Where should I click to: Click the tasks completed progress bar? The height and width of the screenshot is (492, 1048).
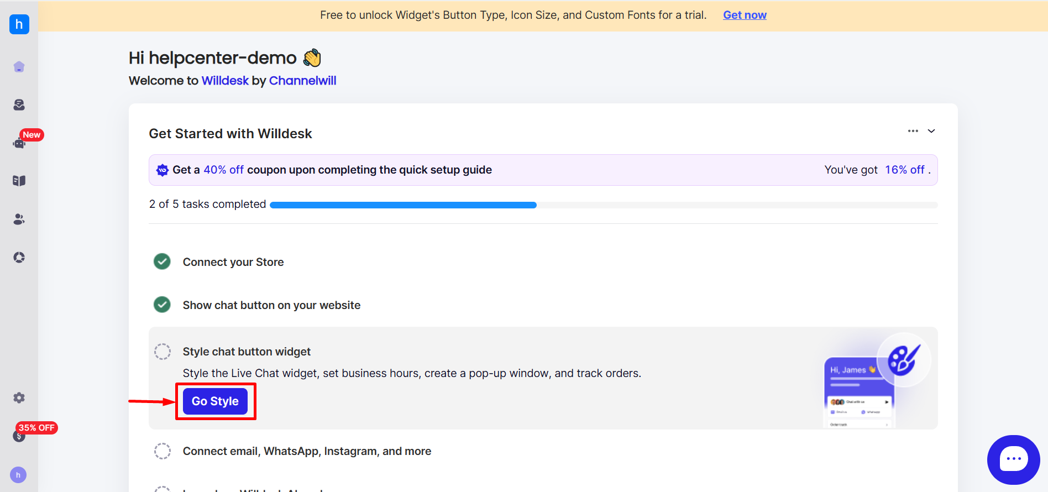(604, 205)
